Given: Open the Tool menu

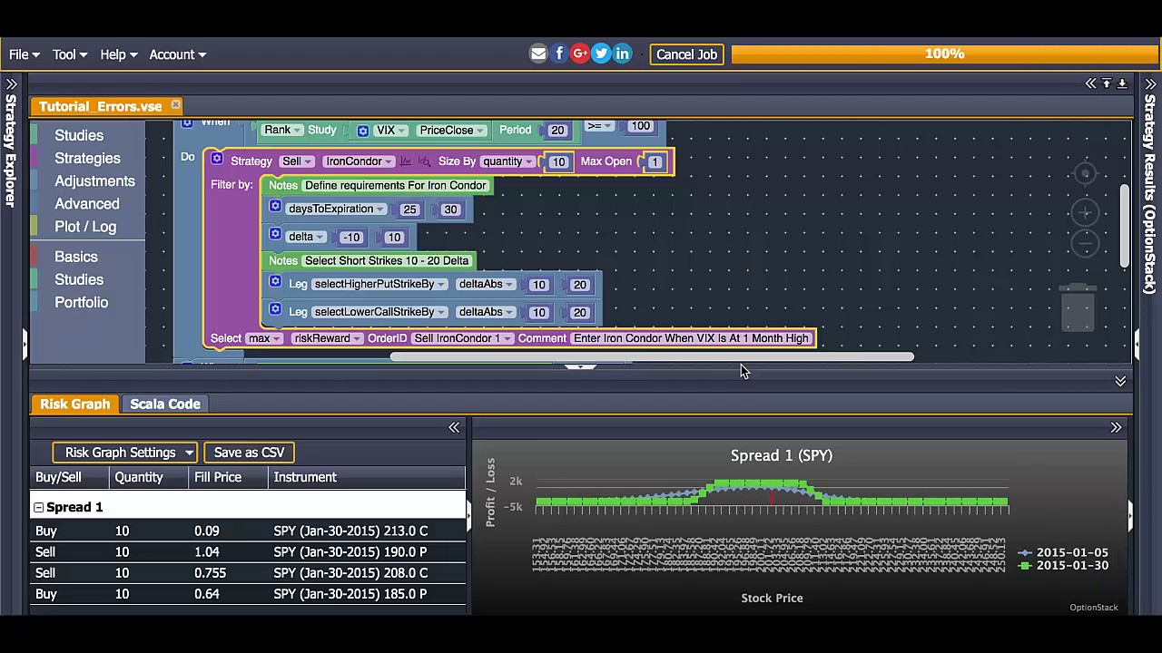Looking at the screenshot, I should tap(70, 54).
